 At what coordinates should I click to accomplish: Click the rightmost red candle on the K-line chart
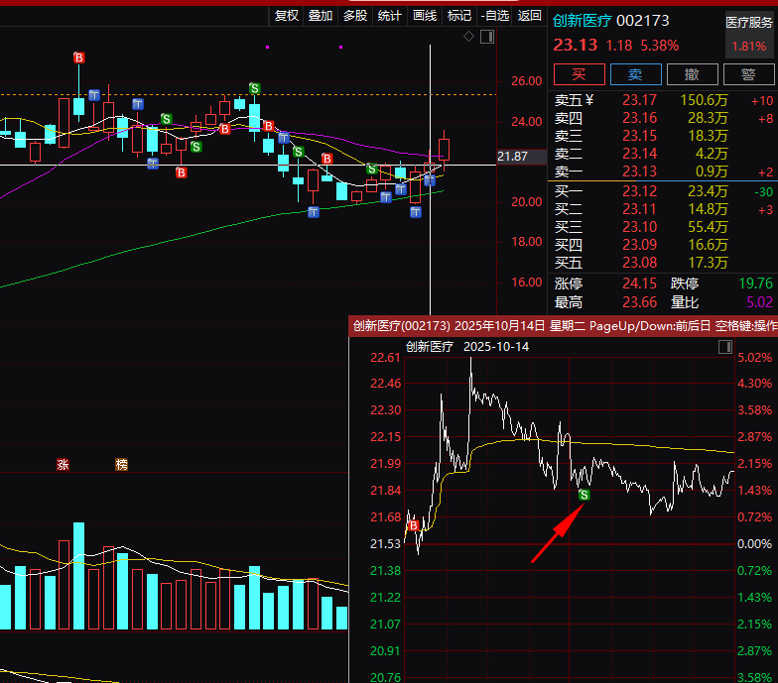pyautogui.click(x=445, y=150)
